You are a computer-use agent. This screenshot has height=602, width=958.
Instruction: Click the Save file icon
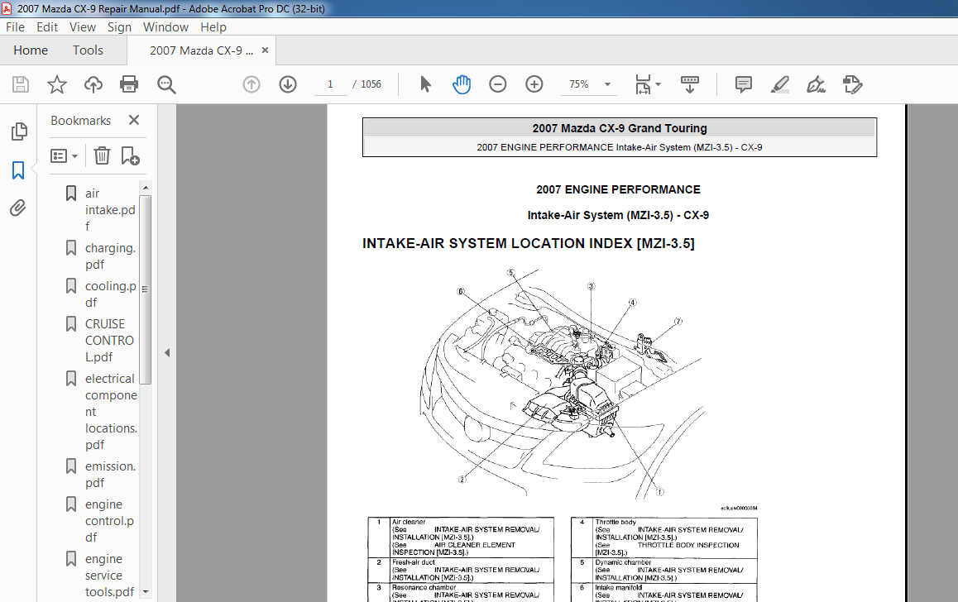tap(21, 84)
